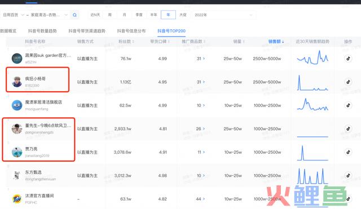Click 蔬果园suk garden account avatar
The width and height of the screenshot is (361, 209).
[x=17, y=59]
